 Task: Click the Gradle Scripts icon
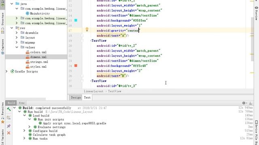pos(12,71)
